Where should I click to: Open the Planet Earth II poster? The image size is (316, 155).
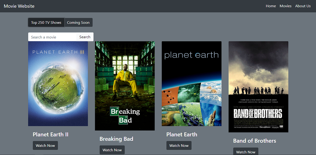(58, 84)
